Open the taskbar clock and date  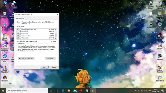pyautogui.click(x=156, y=91)
